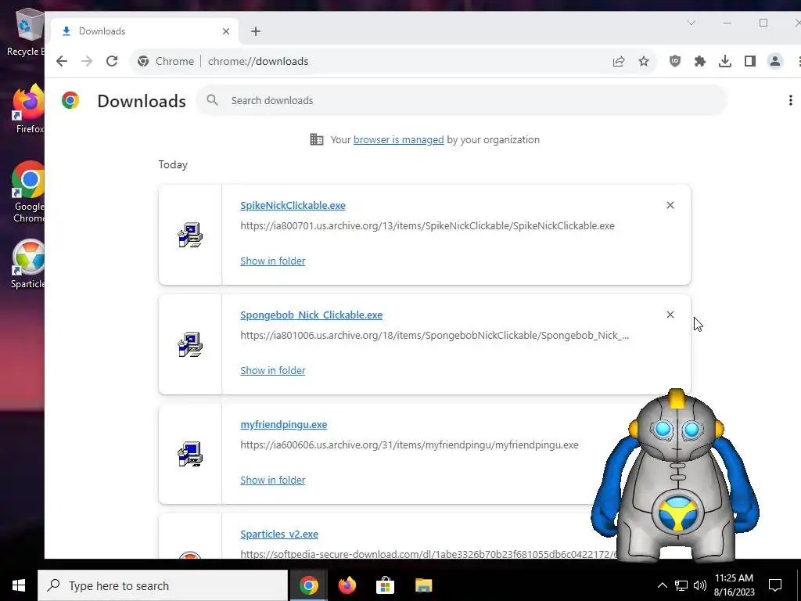Open the browser is managed link
The height and width of the screenshot is (601, 801).
click(398, 139)
